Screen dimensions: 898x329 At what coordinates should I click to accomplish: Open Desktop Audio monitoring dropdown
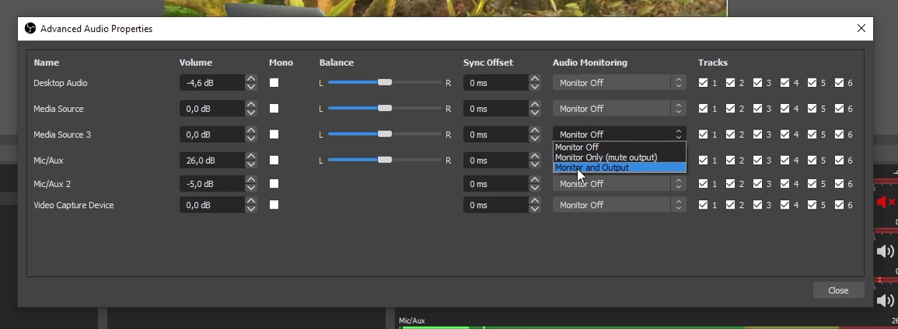pos(619,83)
